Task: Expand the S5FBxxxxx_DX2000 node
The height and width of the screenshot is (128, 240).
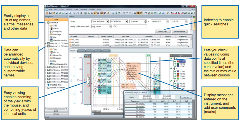Action: 45,70
